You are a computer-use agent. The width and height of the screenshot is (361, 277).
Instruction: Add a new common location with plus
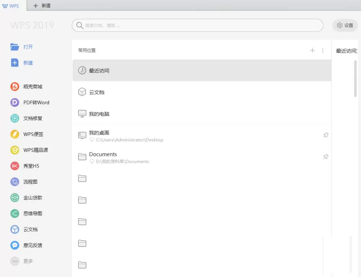pos(312,50)
